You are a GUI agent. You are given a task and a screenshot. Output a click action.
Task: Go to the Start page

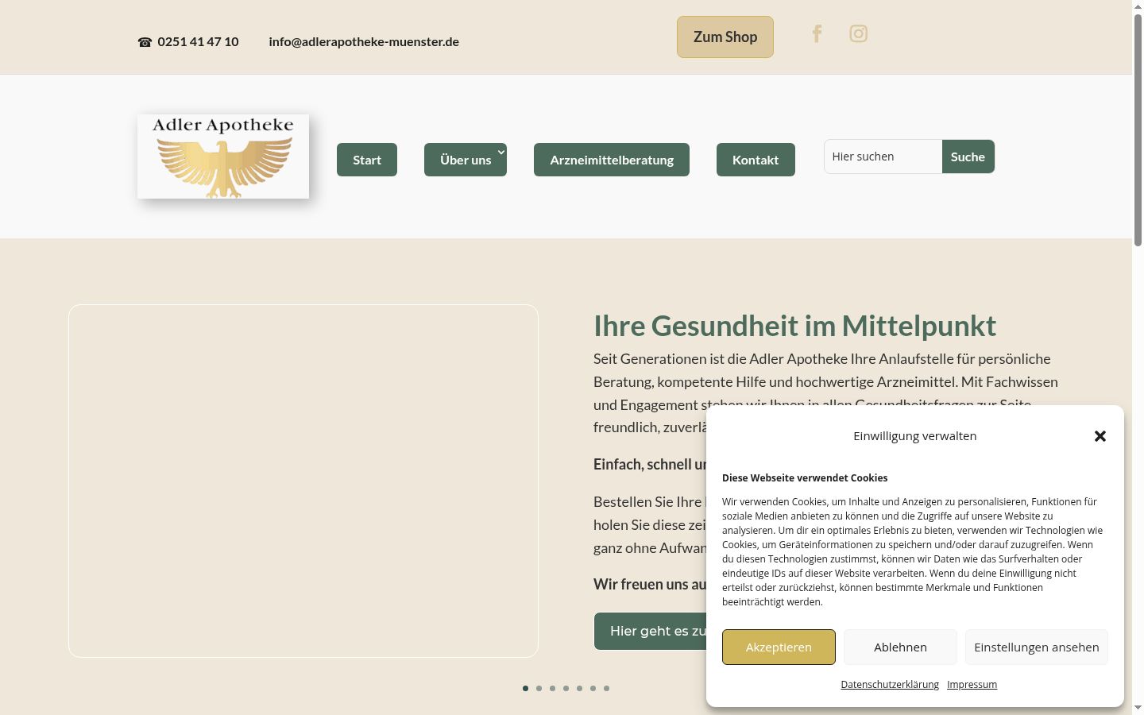(367, 160)
